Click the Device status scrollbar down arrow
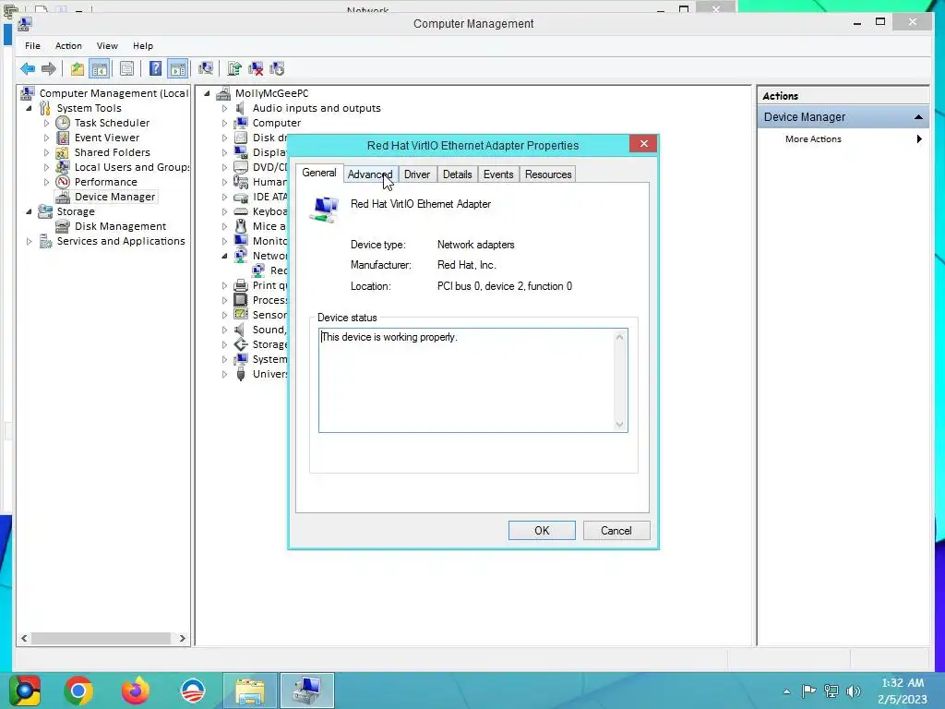Screen dimensions: 945x709 click(619, 425)
